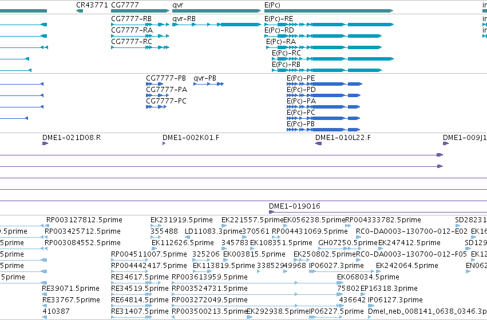The image size is (487, 320).
Task: Click the qvr gene bar
Action: click(216, 11)
